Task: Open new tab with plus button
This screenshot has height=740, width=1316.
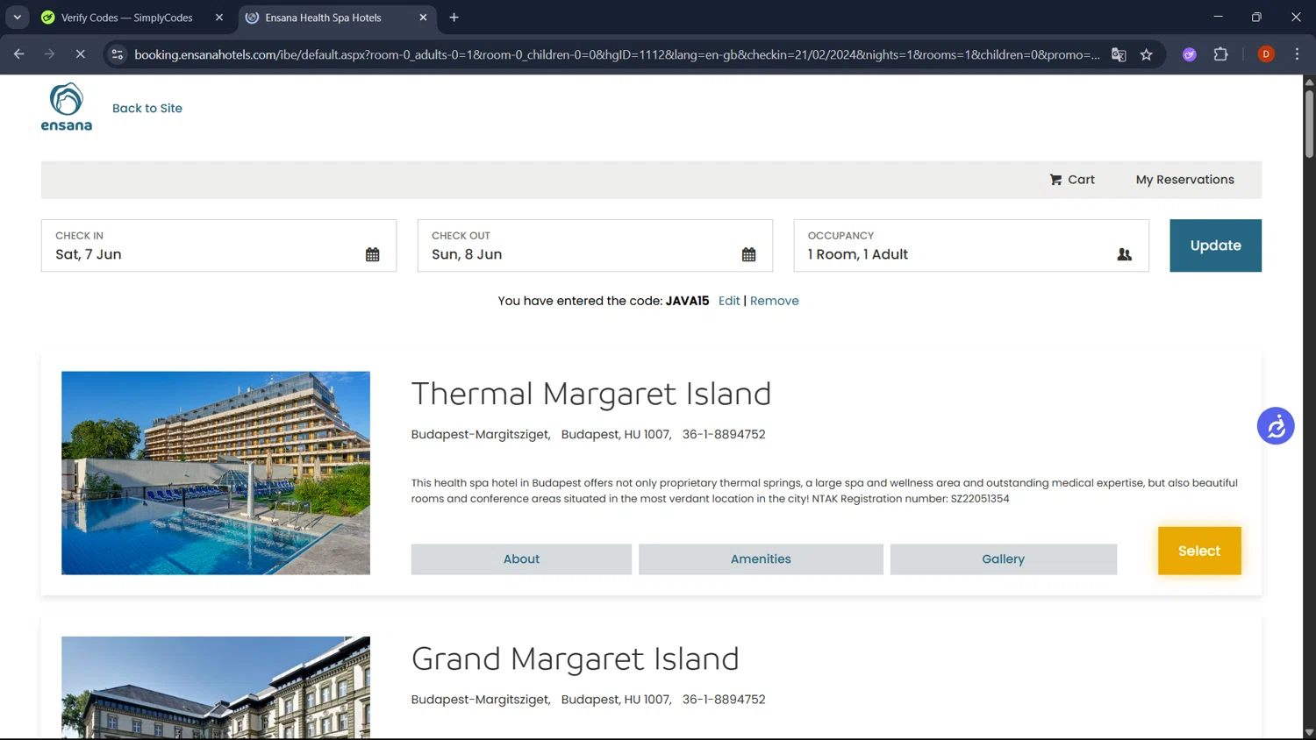Action: 454,18
